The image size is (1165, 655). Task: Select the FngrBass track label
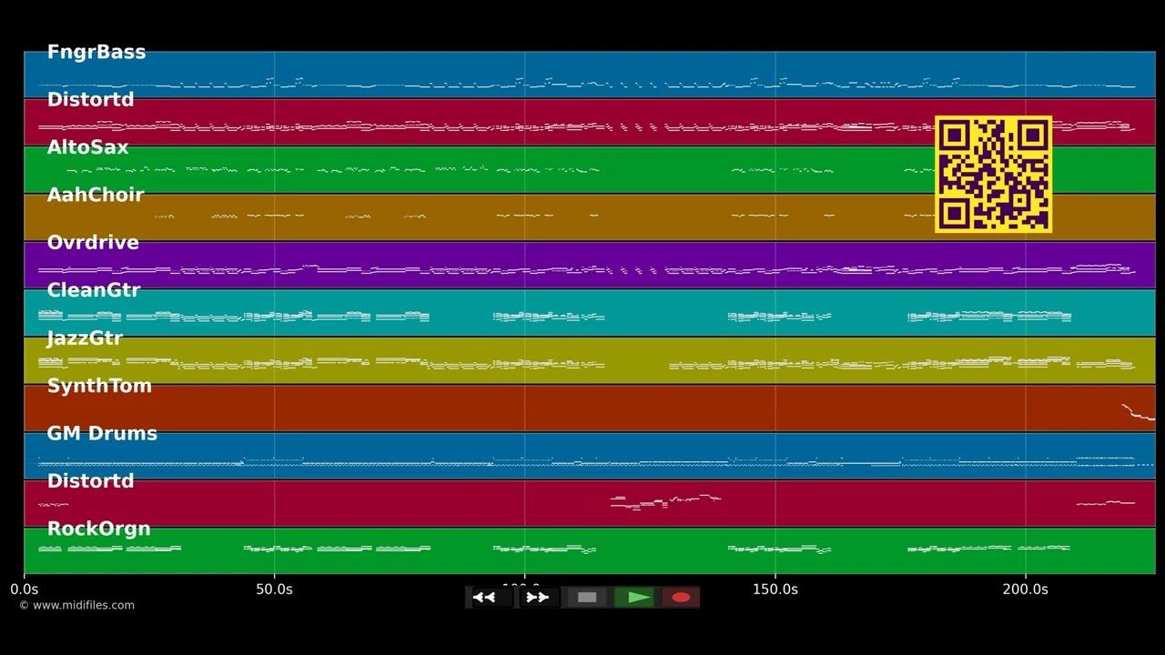[x=96, y=53]
